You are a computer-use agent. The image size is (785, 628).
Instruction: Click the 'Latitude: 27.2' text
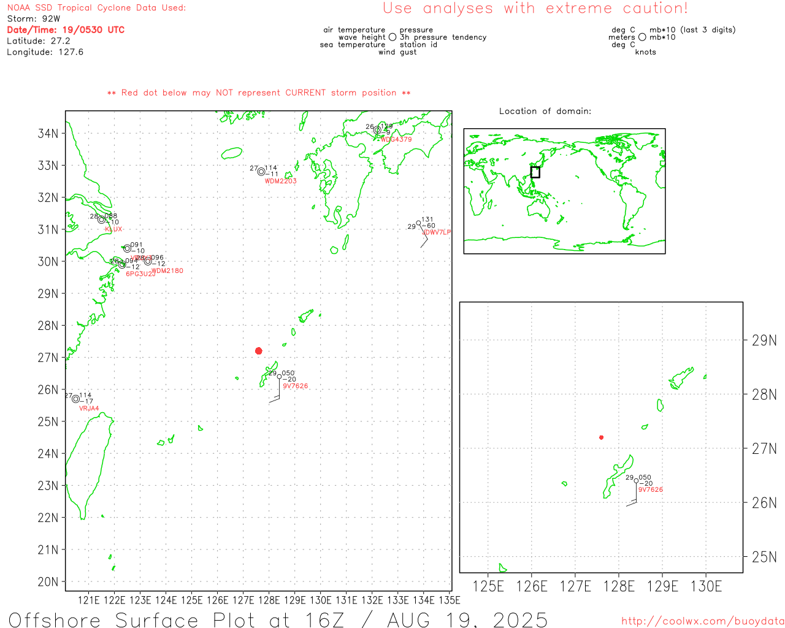click(39, 41)
